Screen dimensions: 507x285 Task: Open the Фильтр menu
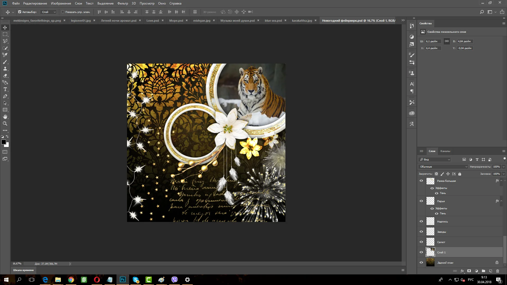click(x=123, y=3)
